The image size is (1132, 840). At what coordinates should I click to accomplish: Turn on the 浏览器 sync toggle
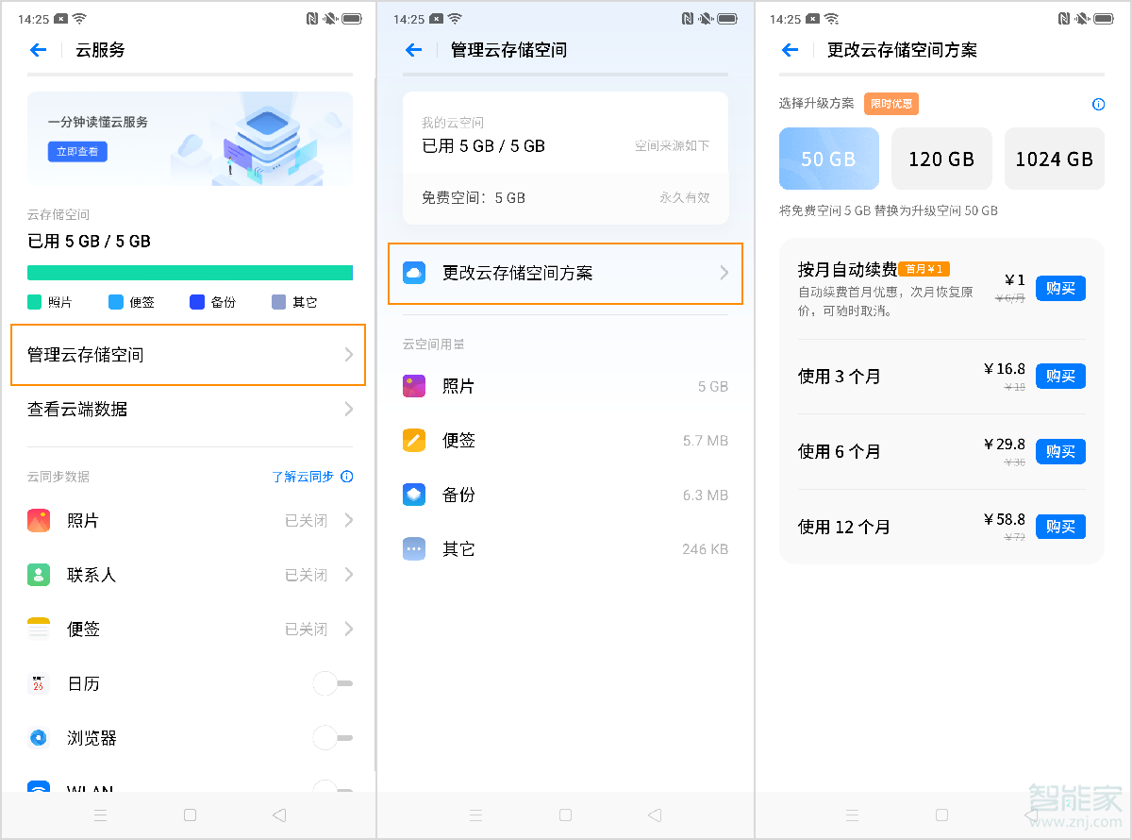pos(332,738)
